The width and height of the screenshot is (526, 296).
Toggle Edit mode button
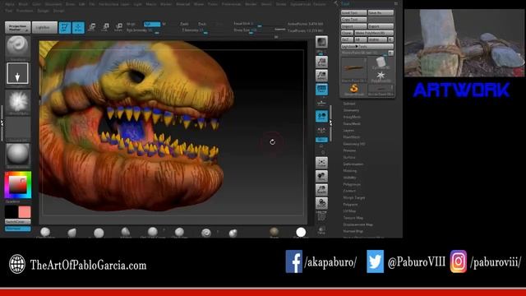(65, 27)
